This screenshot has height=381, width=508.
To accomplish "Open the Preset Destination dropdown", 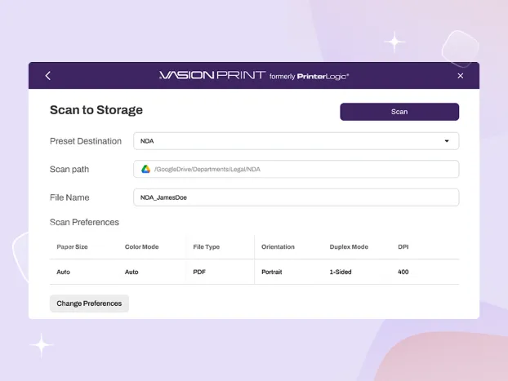I will pos(296,141).
